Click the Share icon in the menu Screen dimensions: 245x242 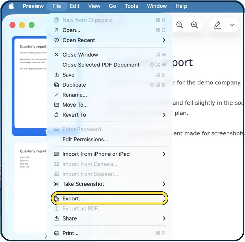(x=57, y=218)
